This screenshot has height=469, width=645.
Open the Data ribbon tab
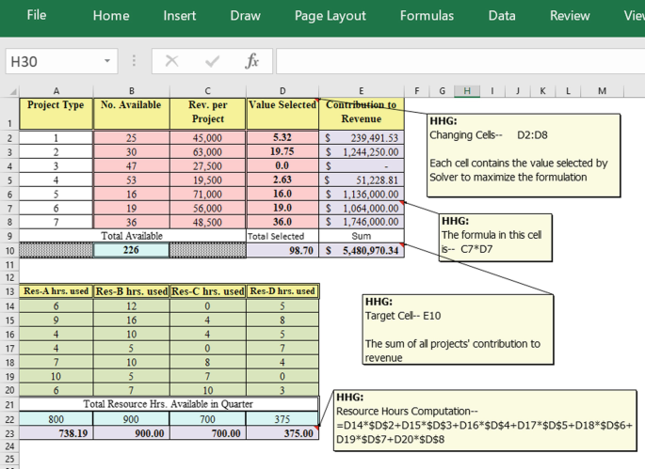502,16
